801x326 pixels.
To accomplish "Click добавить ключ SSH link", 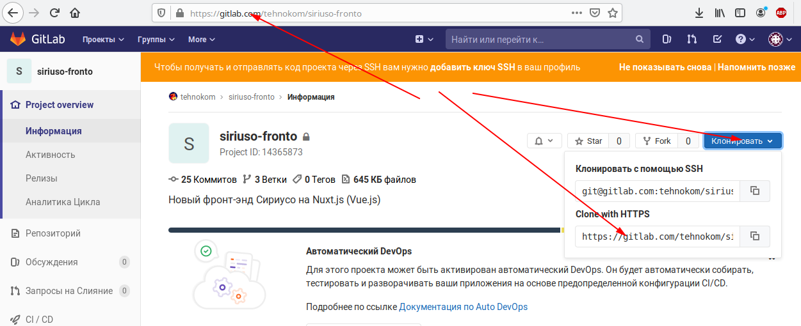I will coord(473,67).
